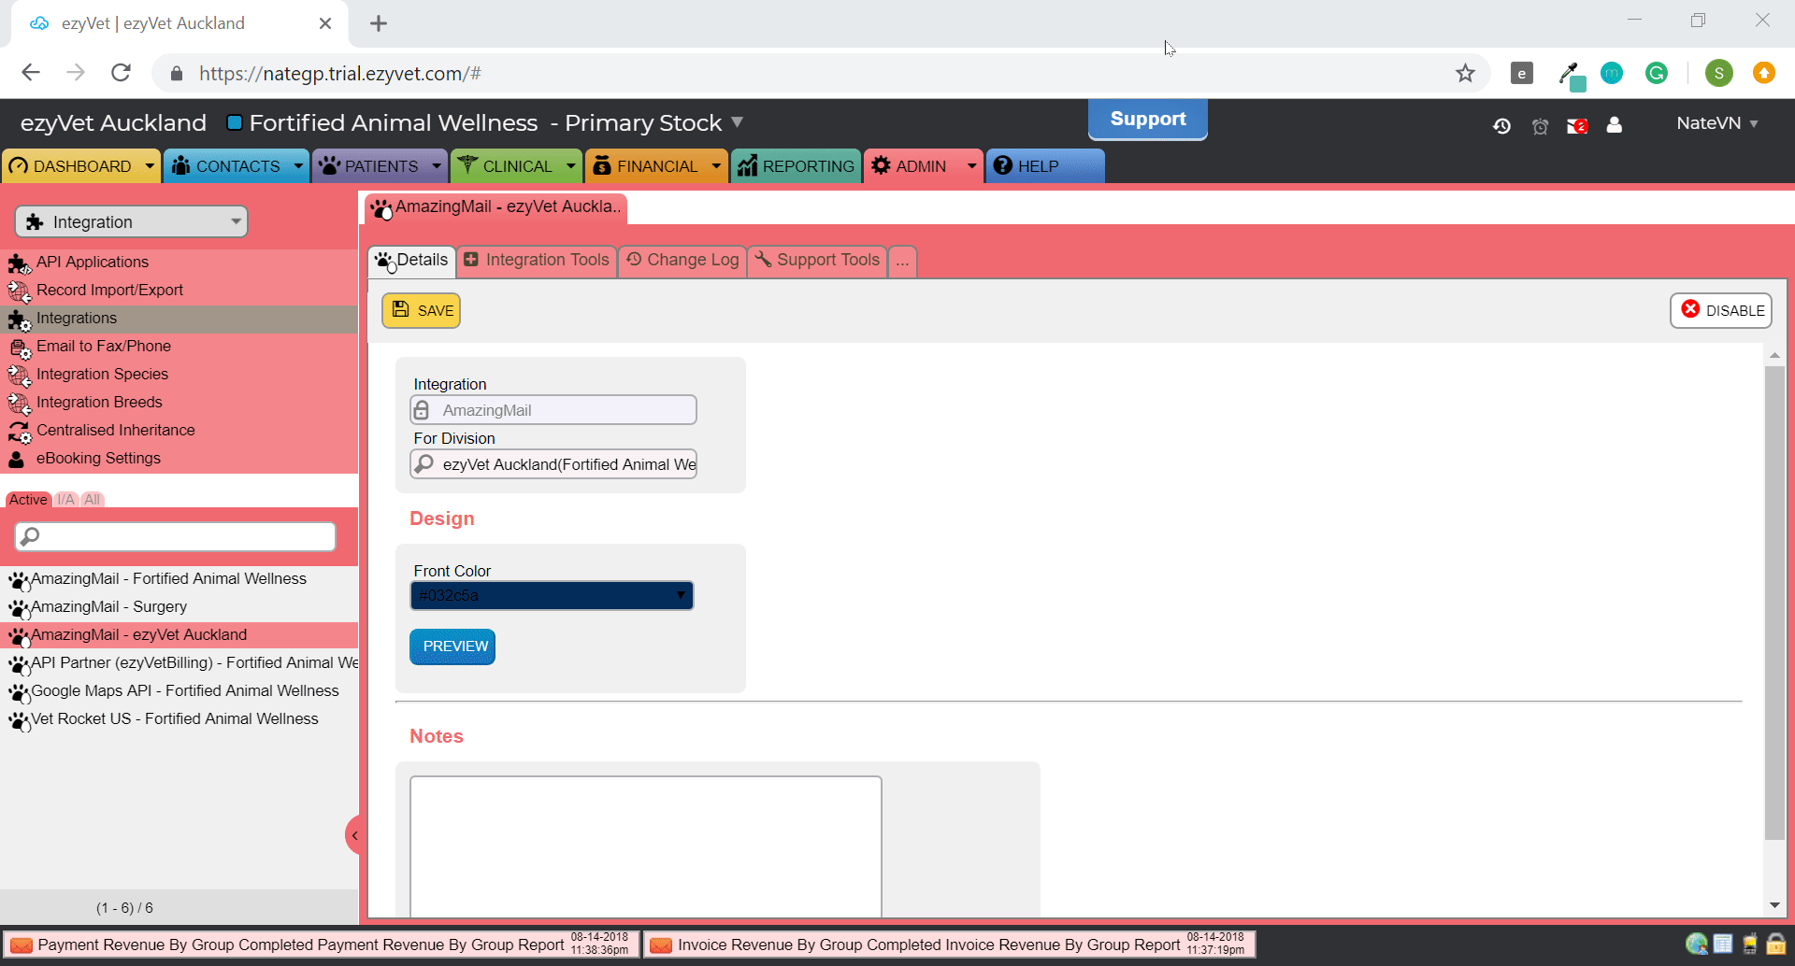Go back in browser history

[31, 73]
